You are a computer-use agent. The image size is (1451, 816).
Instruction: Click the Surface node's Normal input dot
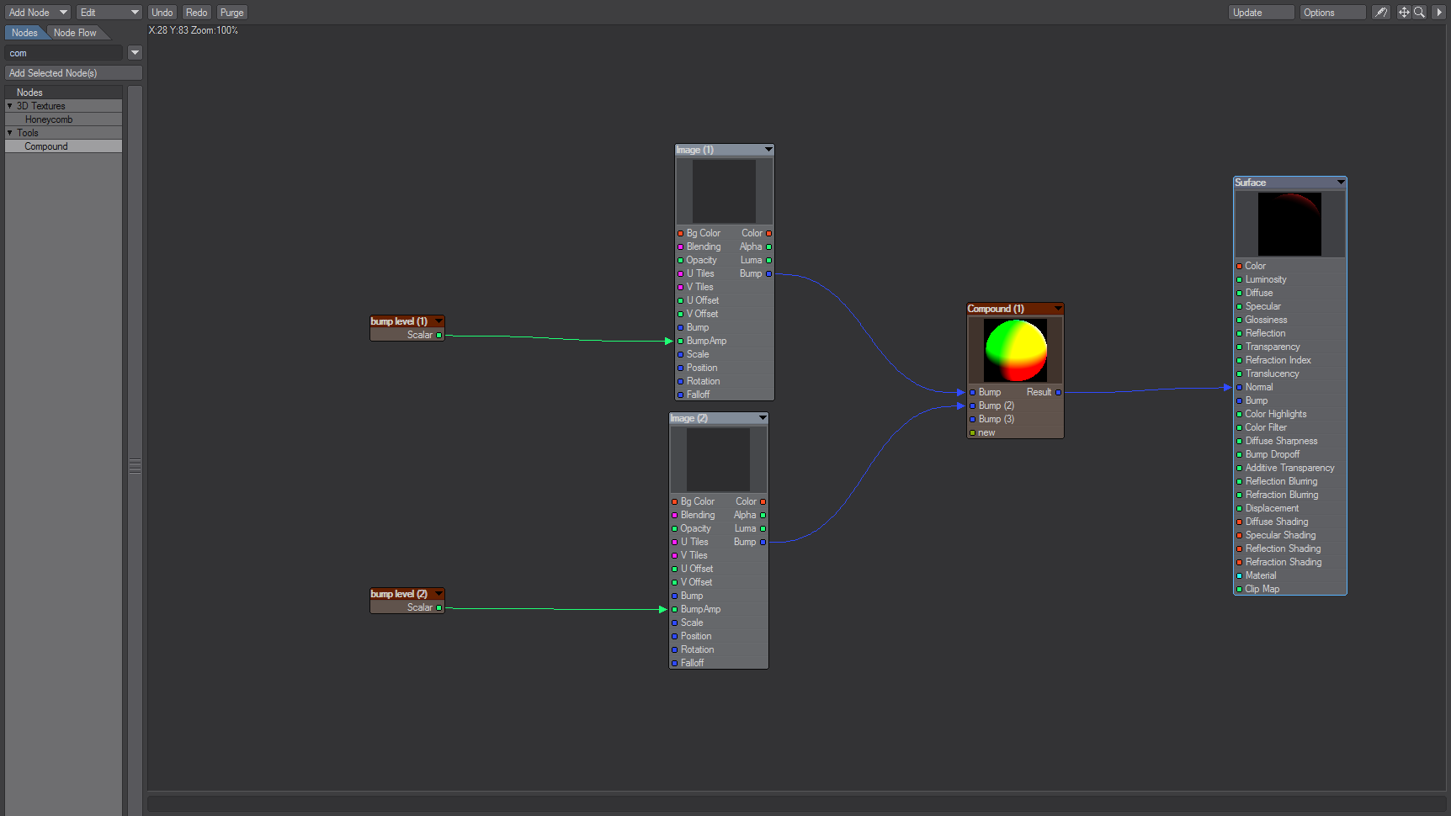1239,388
